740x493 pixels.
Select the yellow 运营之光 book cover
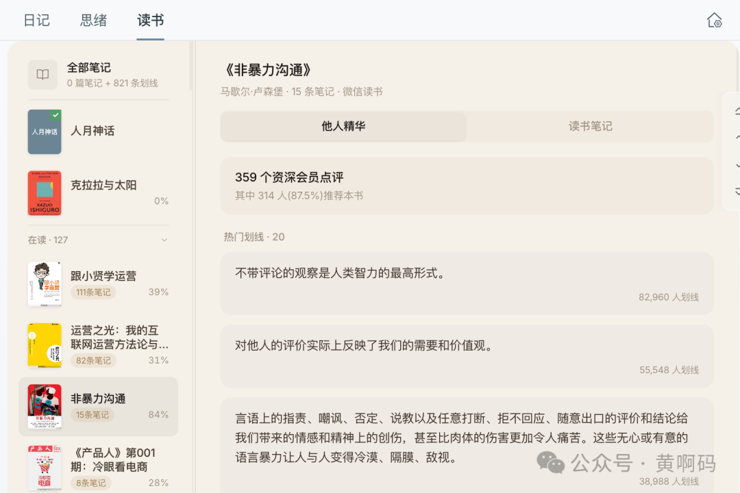tap(45, 345)
